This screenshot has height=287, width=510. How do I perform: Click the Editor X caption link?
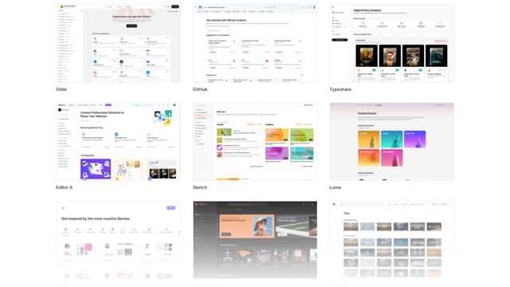pyautogui.click(x=65, y=187)
